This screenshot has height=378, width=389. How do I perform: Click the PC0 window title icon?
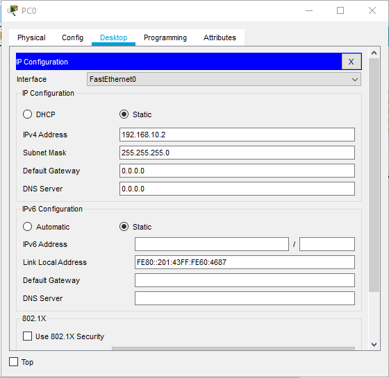pyautogui.click(x=13, y=10)
